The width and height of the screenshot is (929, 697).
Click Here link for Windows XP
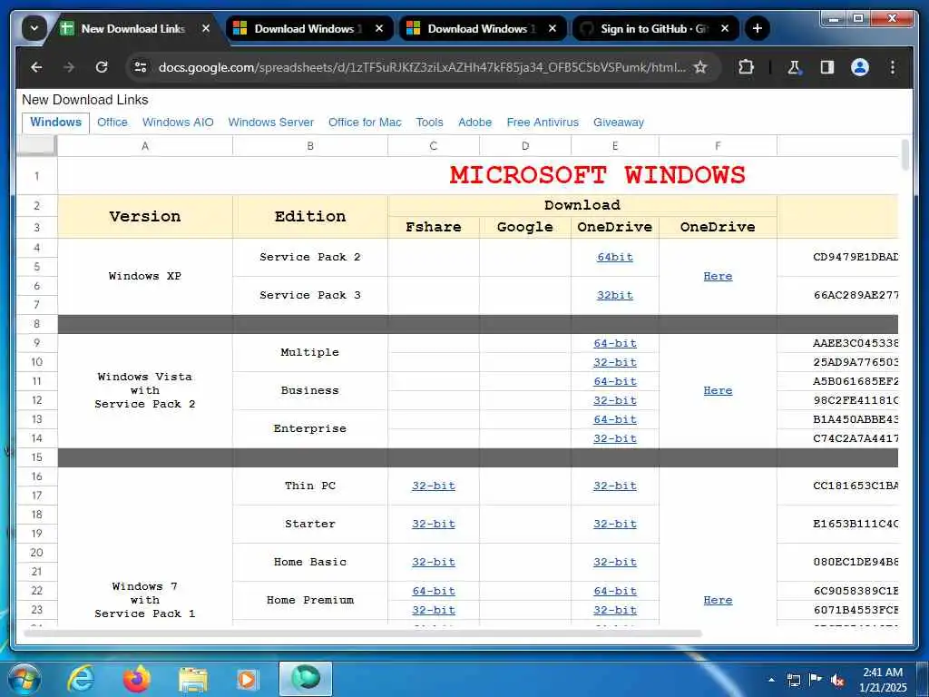click(718, 276)
